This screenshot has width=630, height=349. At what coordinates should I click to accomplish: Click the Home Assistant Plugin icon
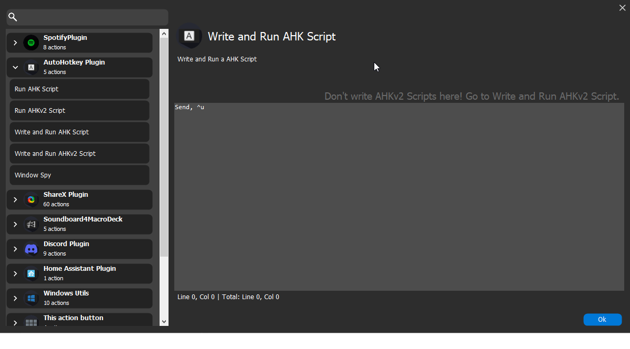pos(31,273)
